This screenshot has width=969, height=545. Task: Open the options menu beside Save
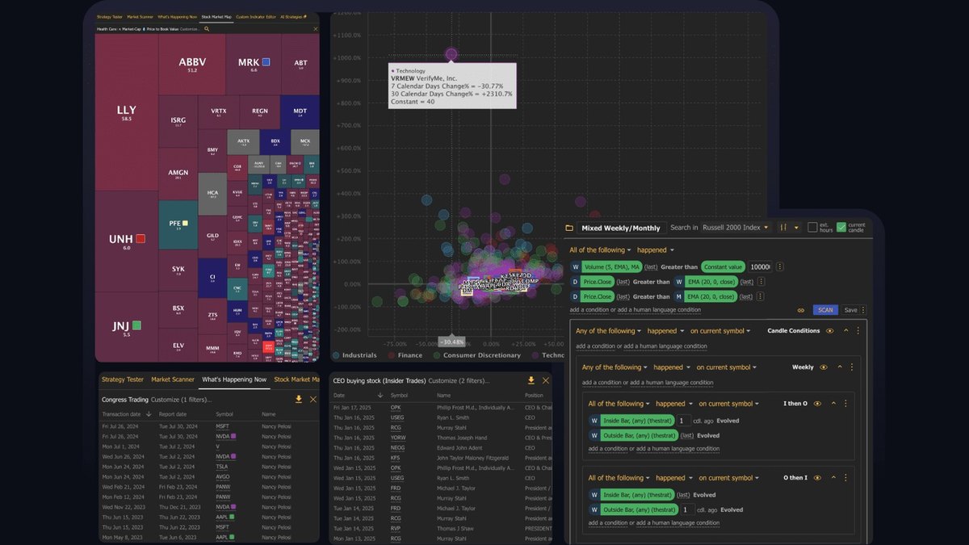pyautogui.click(x=863, y=310)
